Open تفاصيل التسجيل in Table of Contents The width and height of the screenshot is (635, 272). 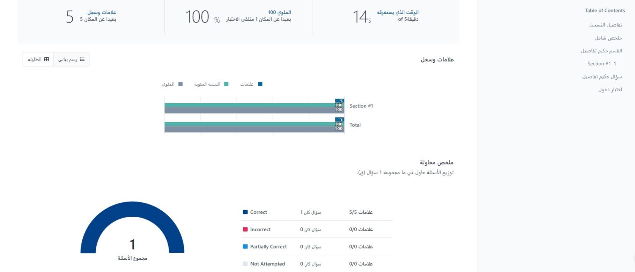pyautogui.click(x=605, y=25)
